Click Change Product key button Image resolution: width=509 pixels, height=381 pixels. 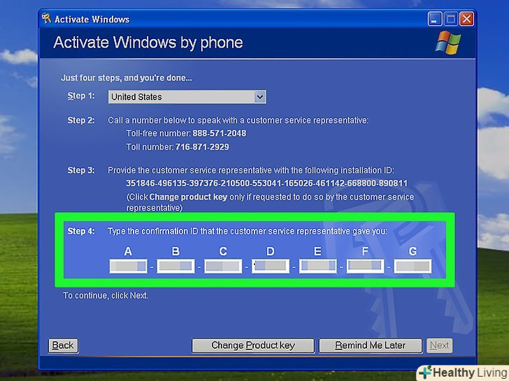click(x=253, y=345)
